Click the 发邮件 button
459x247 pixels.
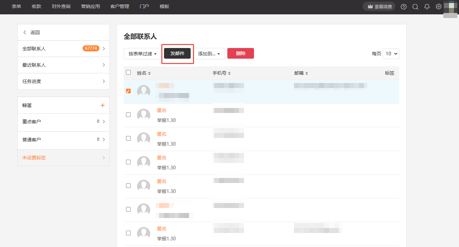[x=177, y=53]
